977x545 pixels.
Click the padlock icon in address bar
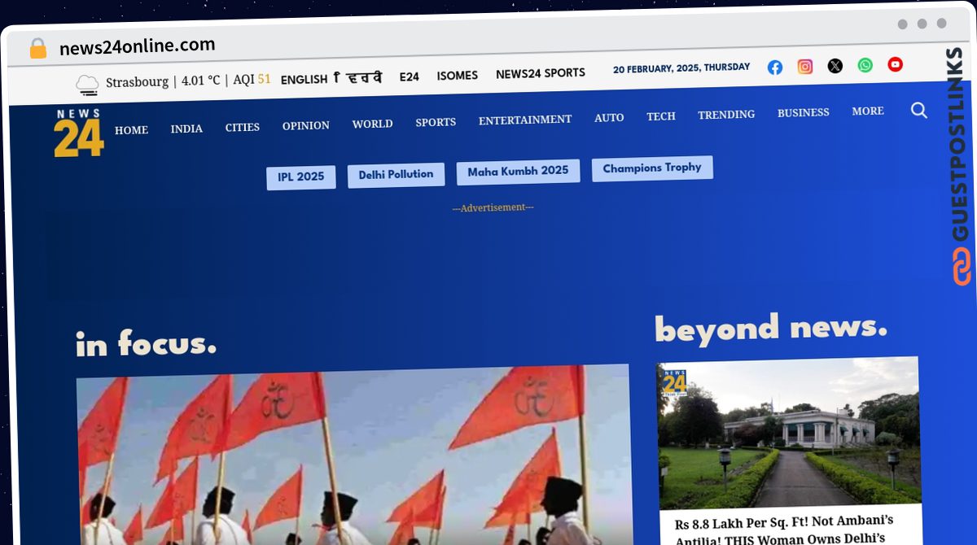[38, 49]
